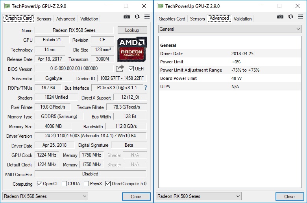Select the Driver Date row 2018-04-25
Image resolution: width=307 pixels, height=203 pixels.
coord(230,54)
